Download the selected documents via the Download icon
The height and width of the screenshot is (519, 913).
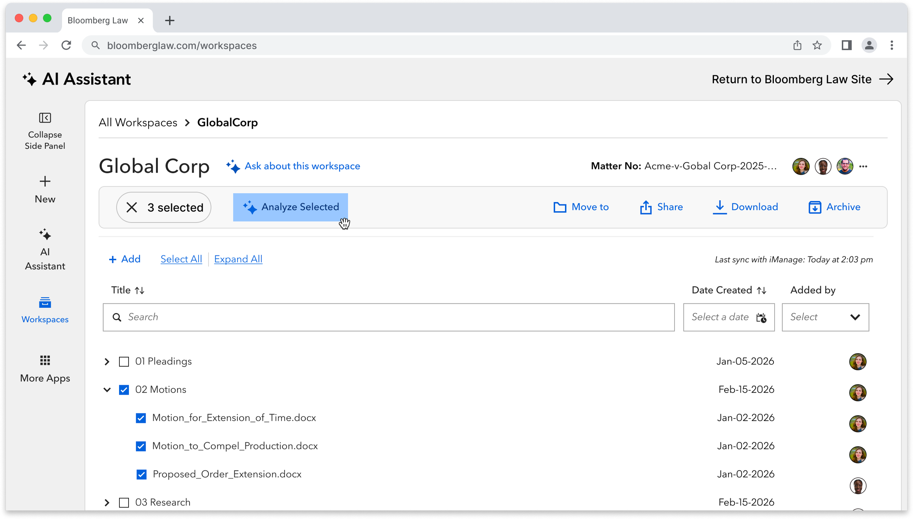tap(720, 207)
